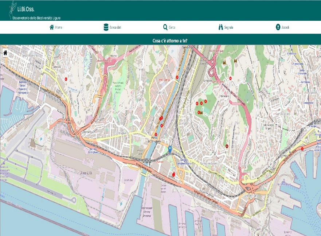Open the Segnala menu label
Viewport: 321px width, 236px height.
pos(229,27)
